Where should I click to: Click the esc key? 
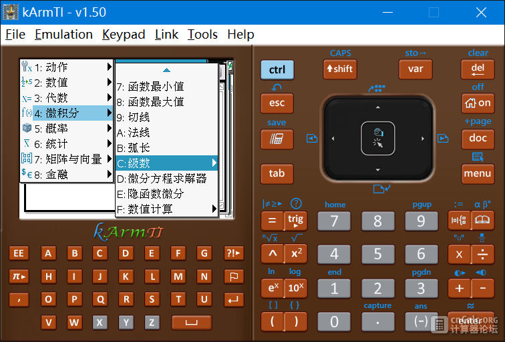pyautogui.click(x=277, y=103)
